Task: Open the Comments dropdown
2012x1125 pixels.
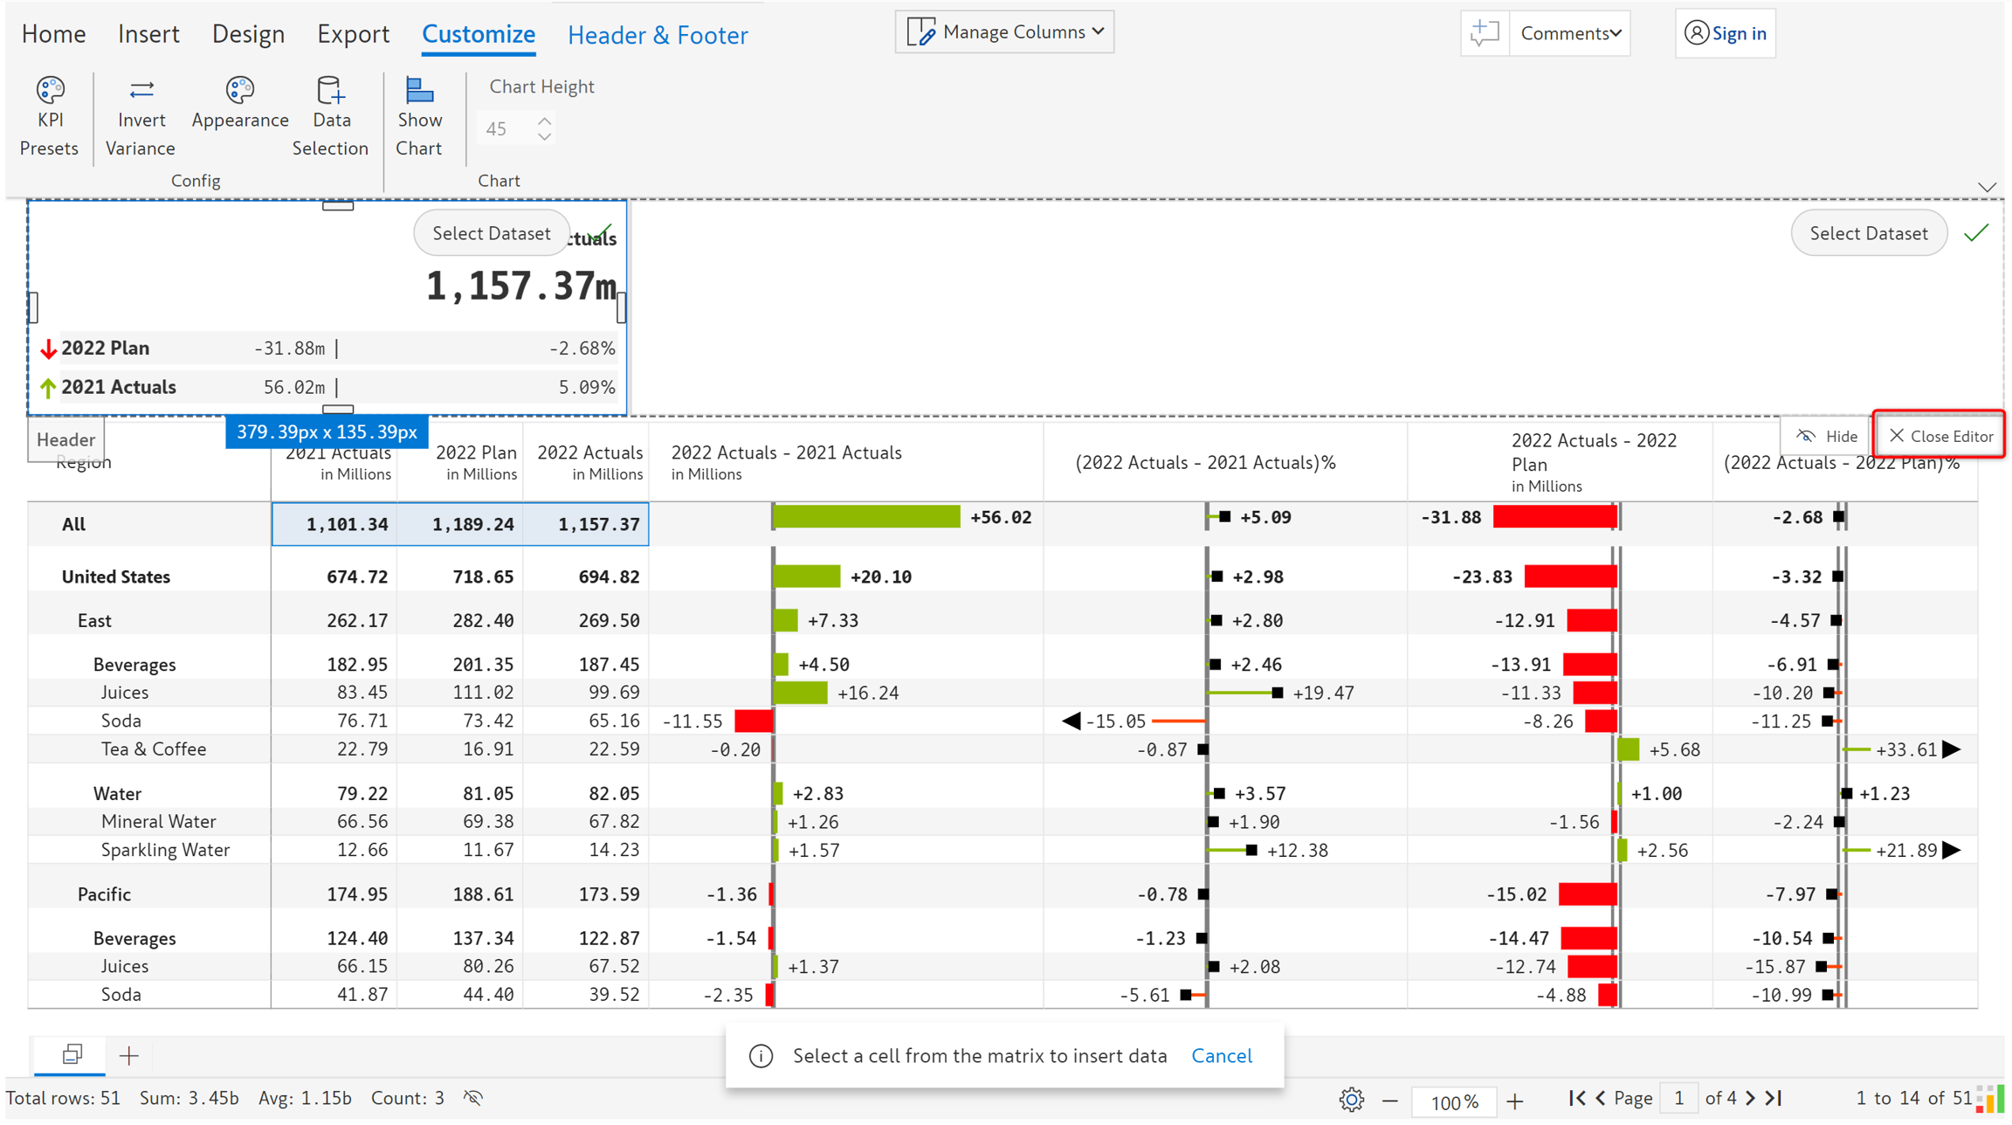Action: coord(1569,33)
